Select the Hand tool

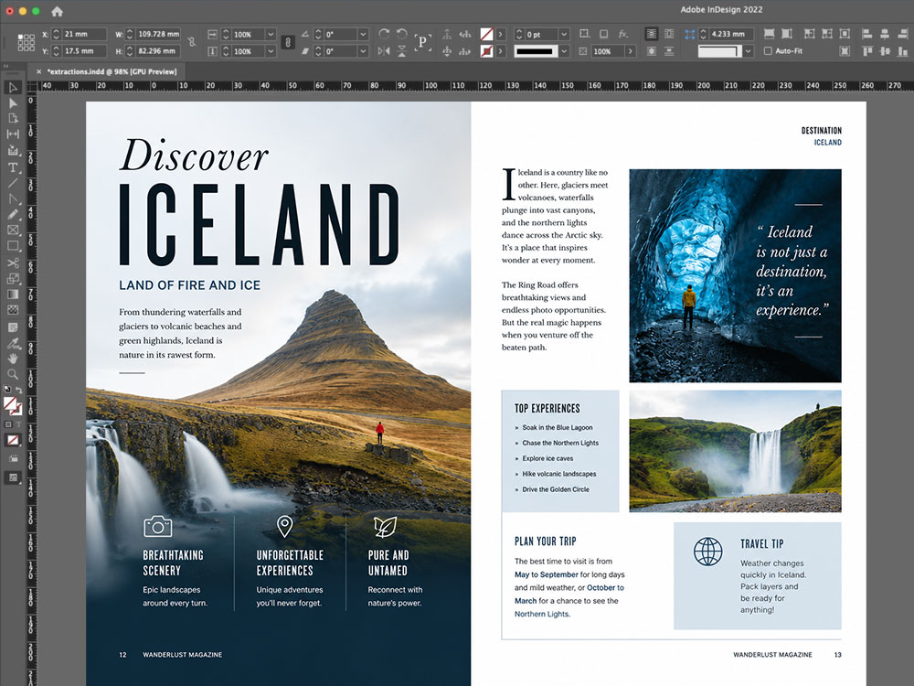(x=13, y=359)
